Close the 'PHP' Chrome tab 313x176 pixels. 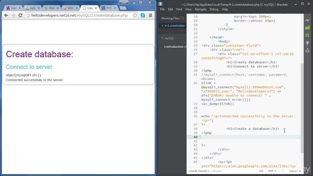click(x=115, y=8)
